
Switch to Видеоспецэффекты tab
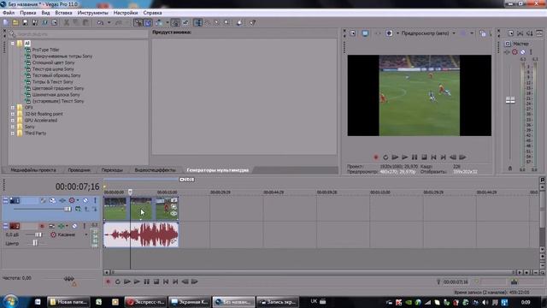[x=155, y=170]
